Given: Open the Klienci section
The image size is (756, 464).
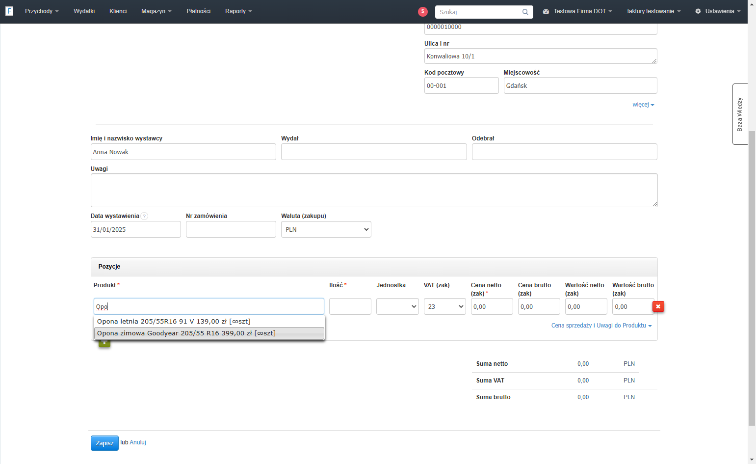Looking at the screenshot, I should (118, 11).
